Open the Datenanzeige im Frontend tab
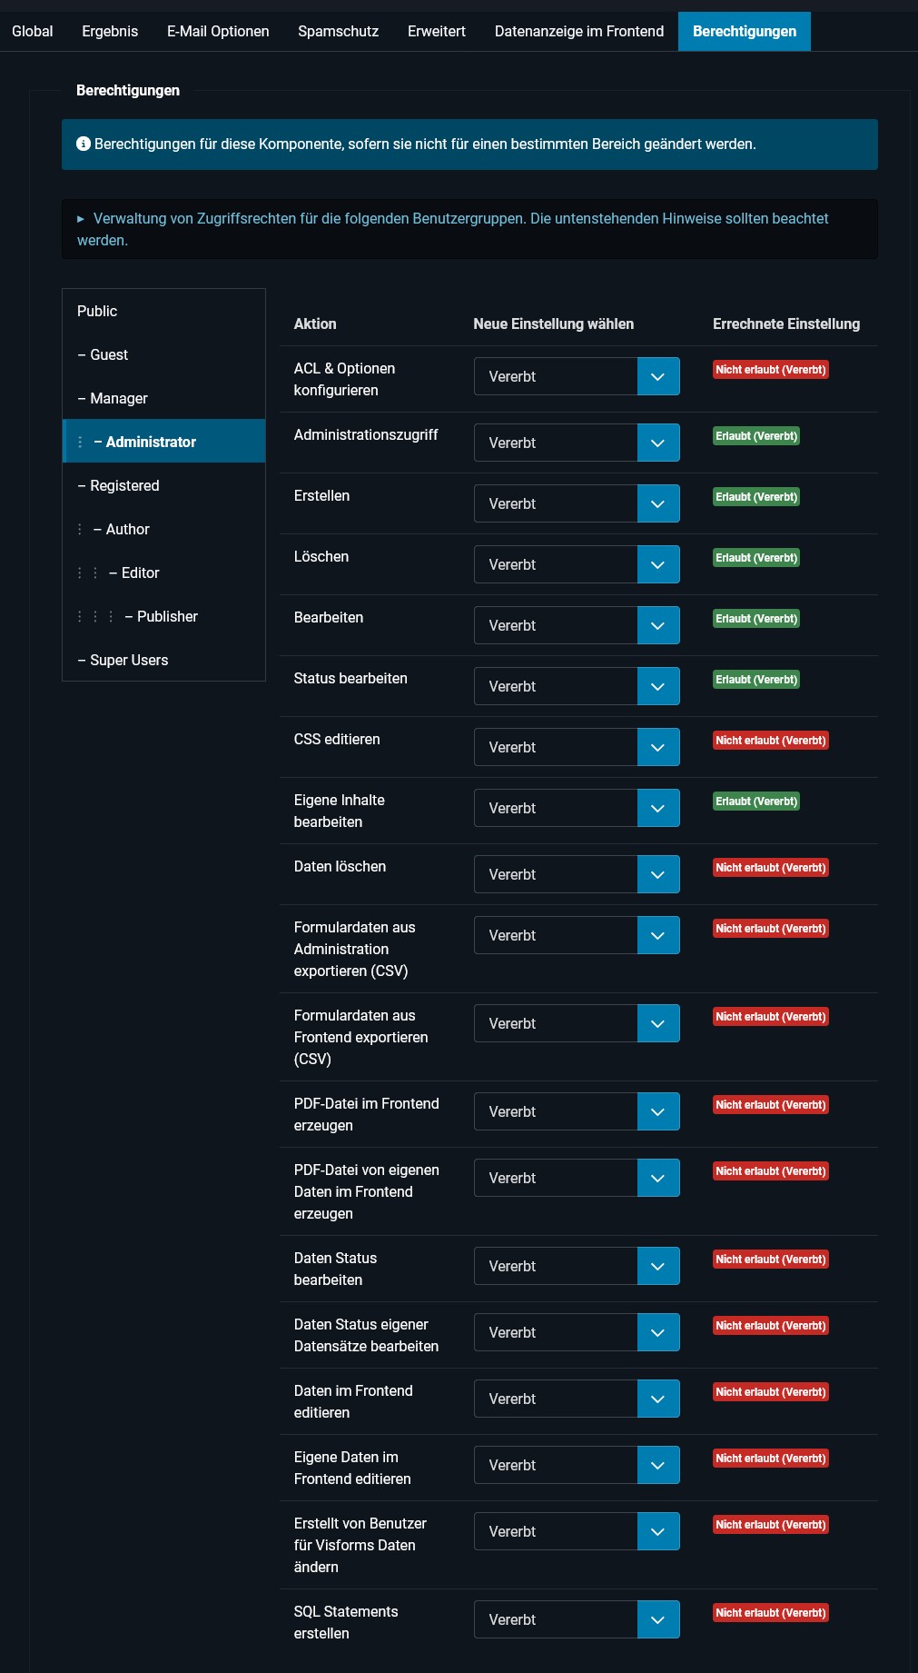The height and width of the screenshot is (1673, 918). [578, 30]
